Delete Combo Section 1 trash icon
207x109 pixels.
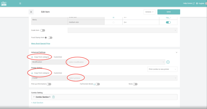click(x=53, y=97)
